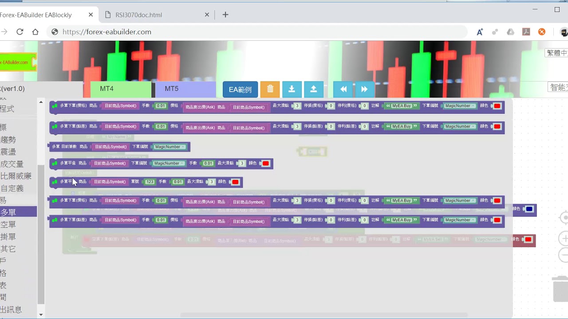
Task: Click the PDF extension icon
Action: [526, 32]
